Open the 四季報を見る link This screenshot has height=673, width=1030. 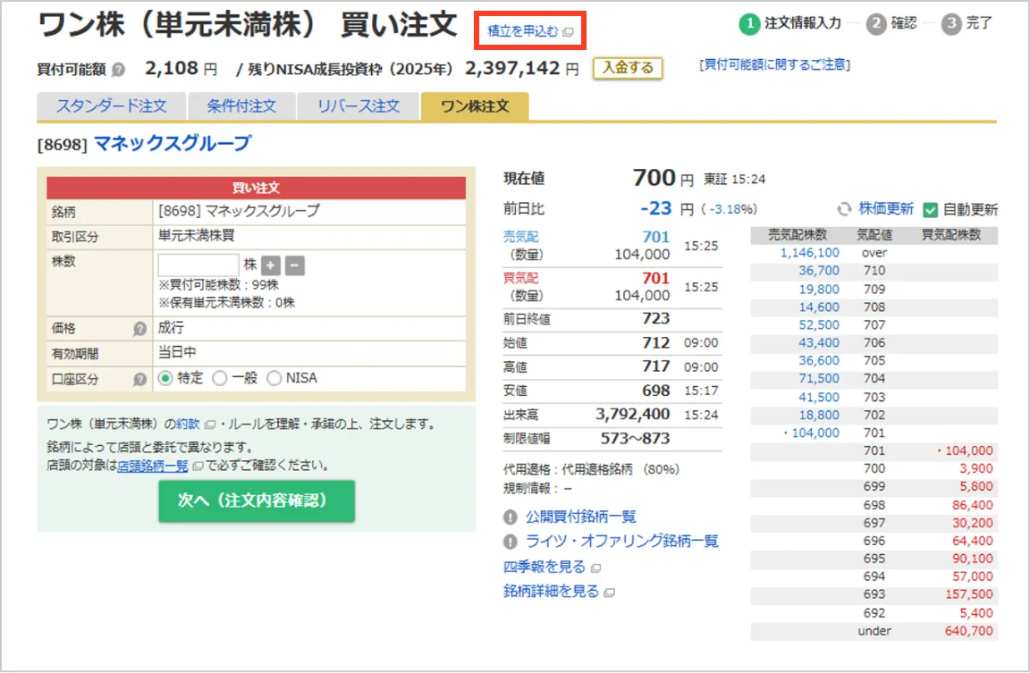545,567
